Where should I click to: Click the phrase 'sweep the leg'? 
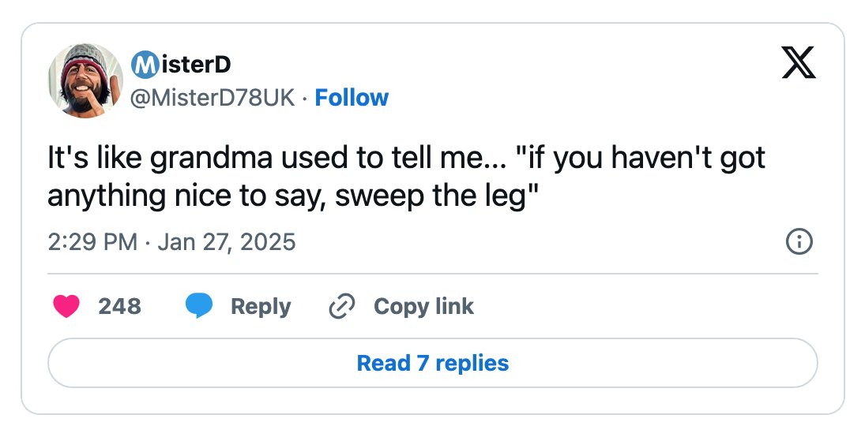pyautogui.click(x=431, y=196)
